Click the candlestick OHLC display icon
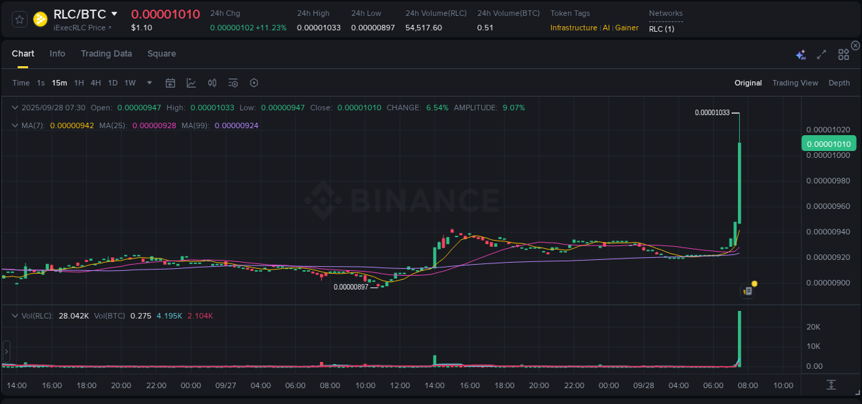The image size is (862, 404). click(212, 83)
